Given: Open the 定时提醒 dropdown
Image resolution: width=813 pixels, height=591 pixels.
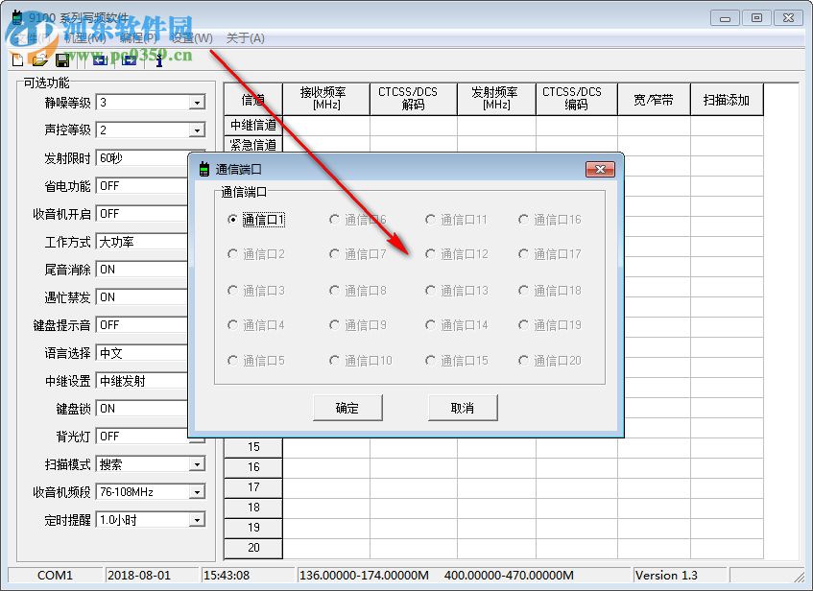Looking at the screenshot, I should [197, 520].
